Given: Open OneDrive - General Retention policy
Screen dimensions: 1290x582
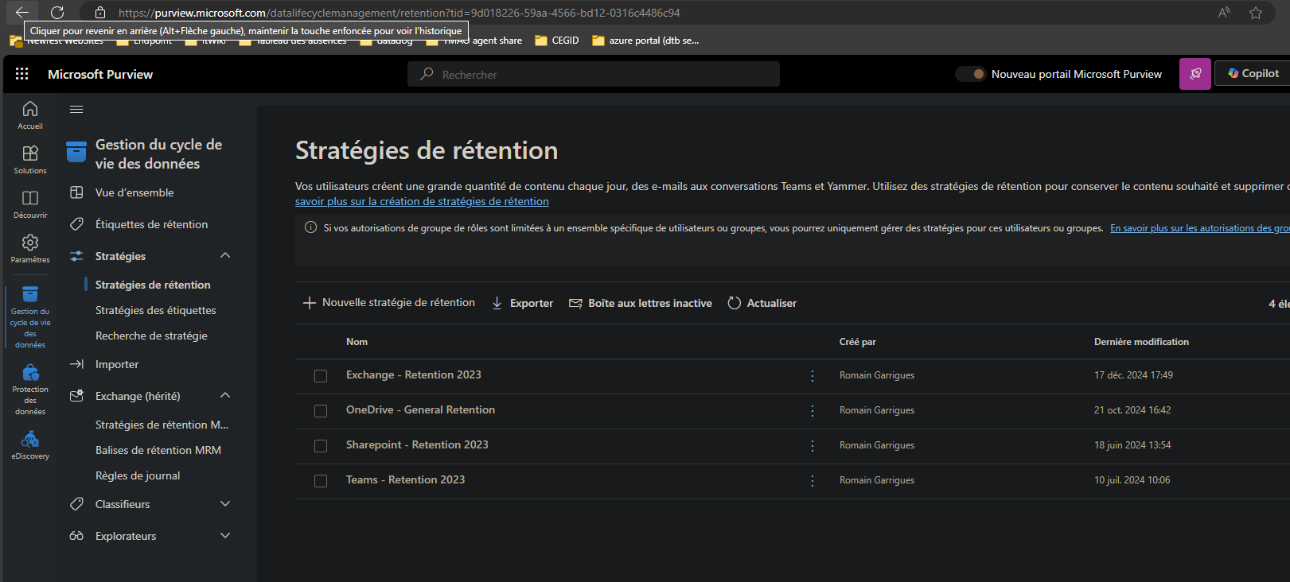Looking at the screenshot, I should click(420, 409).
